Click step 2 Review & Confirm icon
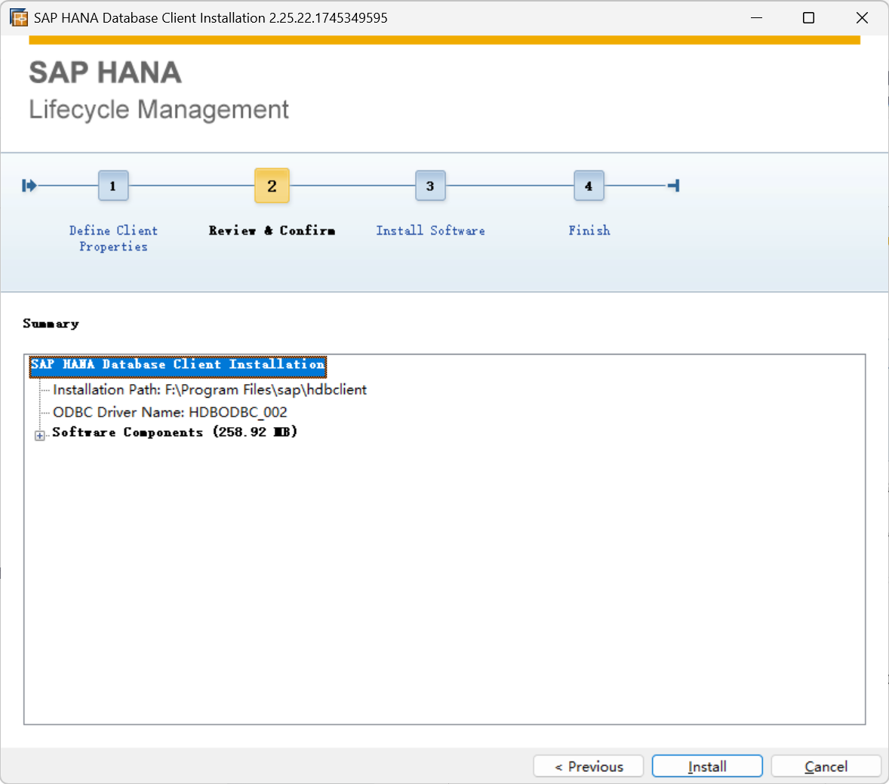889x784 pixels. click(x=272, y=186)
